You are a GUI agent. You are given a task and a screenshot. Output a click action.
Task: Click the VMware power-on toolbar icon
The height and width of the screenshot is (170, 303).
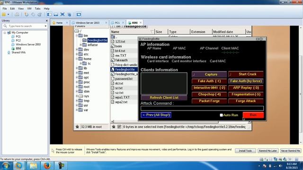click(x=4, y=15)
